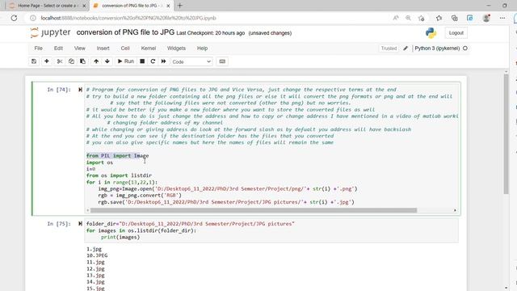517x291 pixels.
Task: Open the Edit menu
Action: 58,48
